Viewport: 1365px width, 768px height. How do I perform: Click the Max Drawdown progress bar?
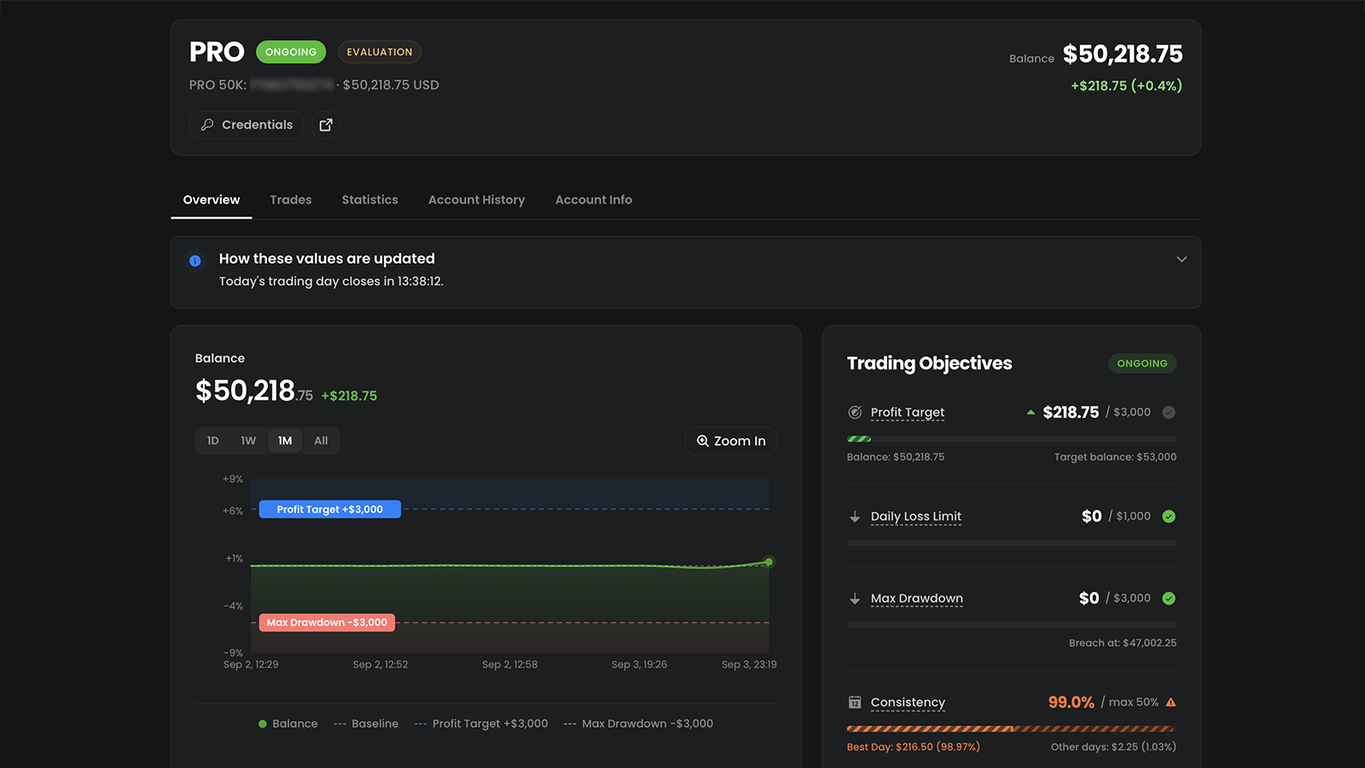point(1012,625)
